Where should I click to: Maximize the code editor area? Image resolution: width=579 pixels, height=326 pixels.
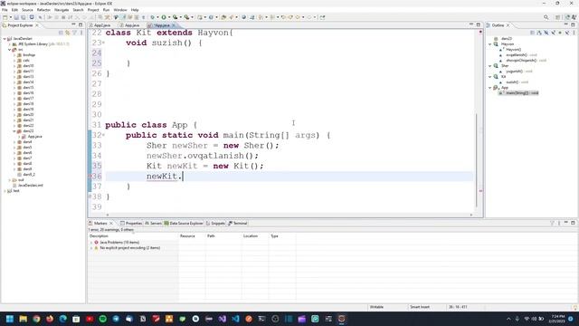(x=479, y=24)
